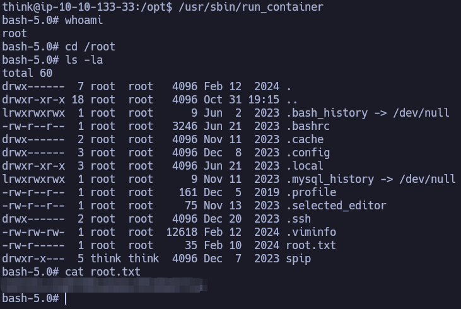Click the blurred root flag output line
Viewport: 461px width, 309px height.
[104, 285]
